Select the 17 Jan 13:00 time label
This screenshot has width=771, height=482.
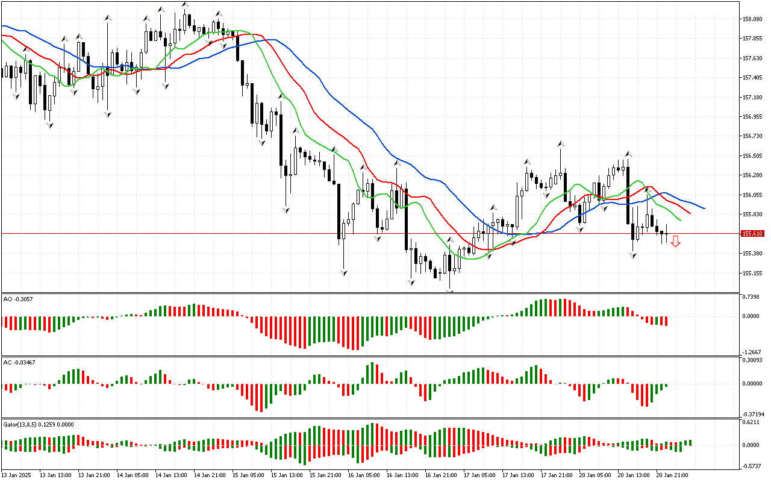click(x=518, y=475)
